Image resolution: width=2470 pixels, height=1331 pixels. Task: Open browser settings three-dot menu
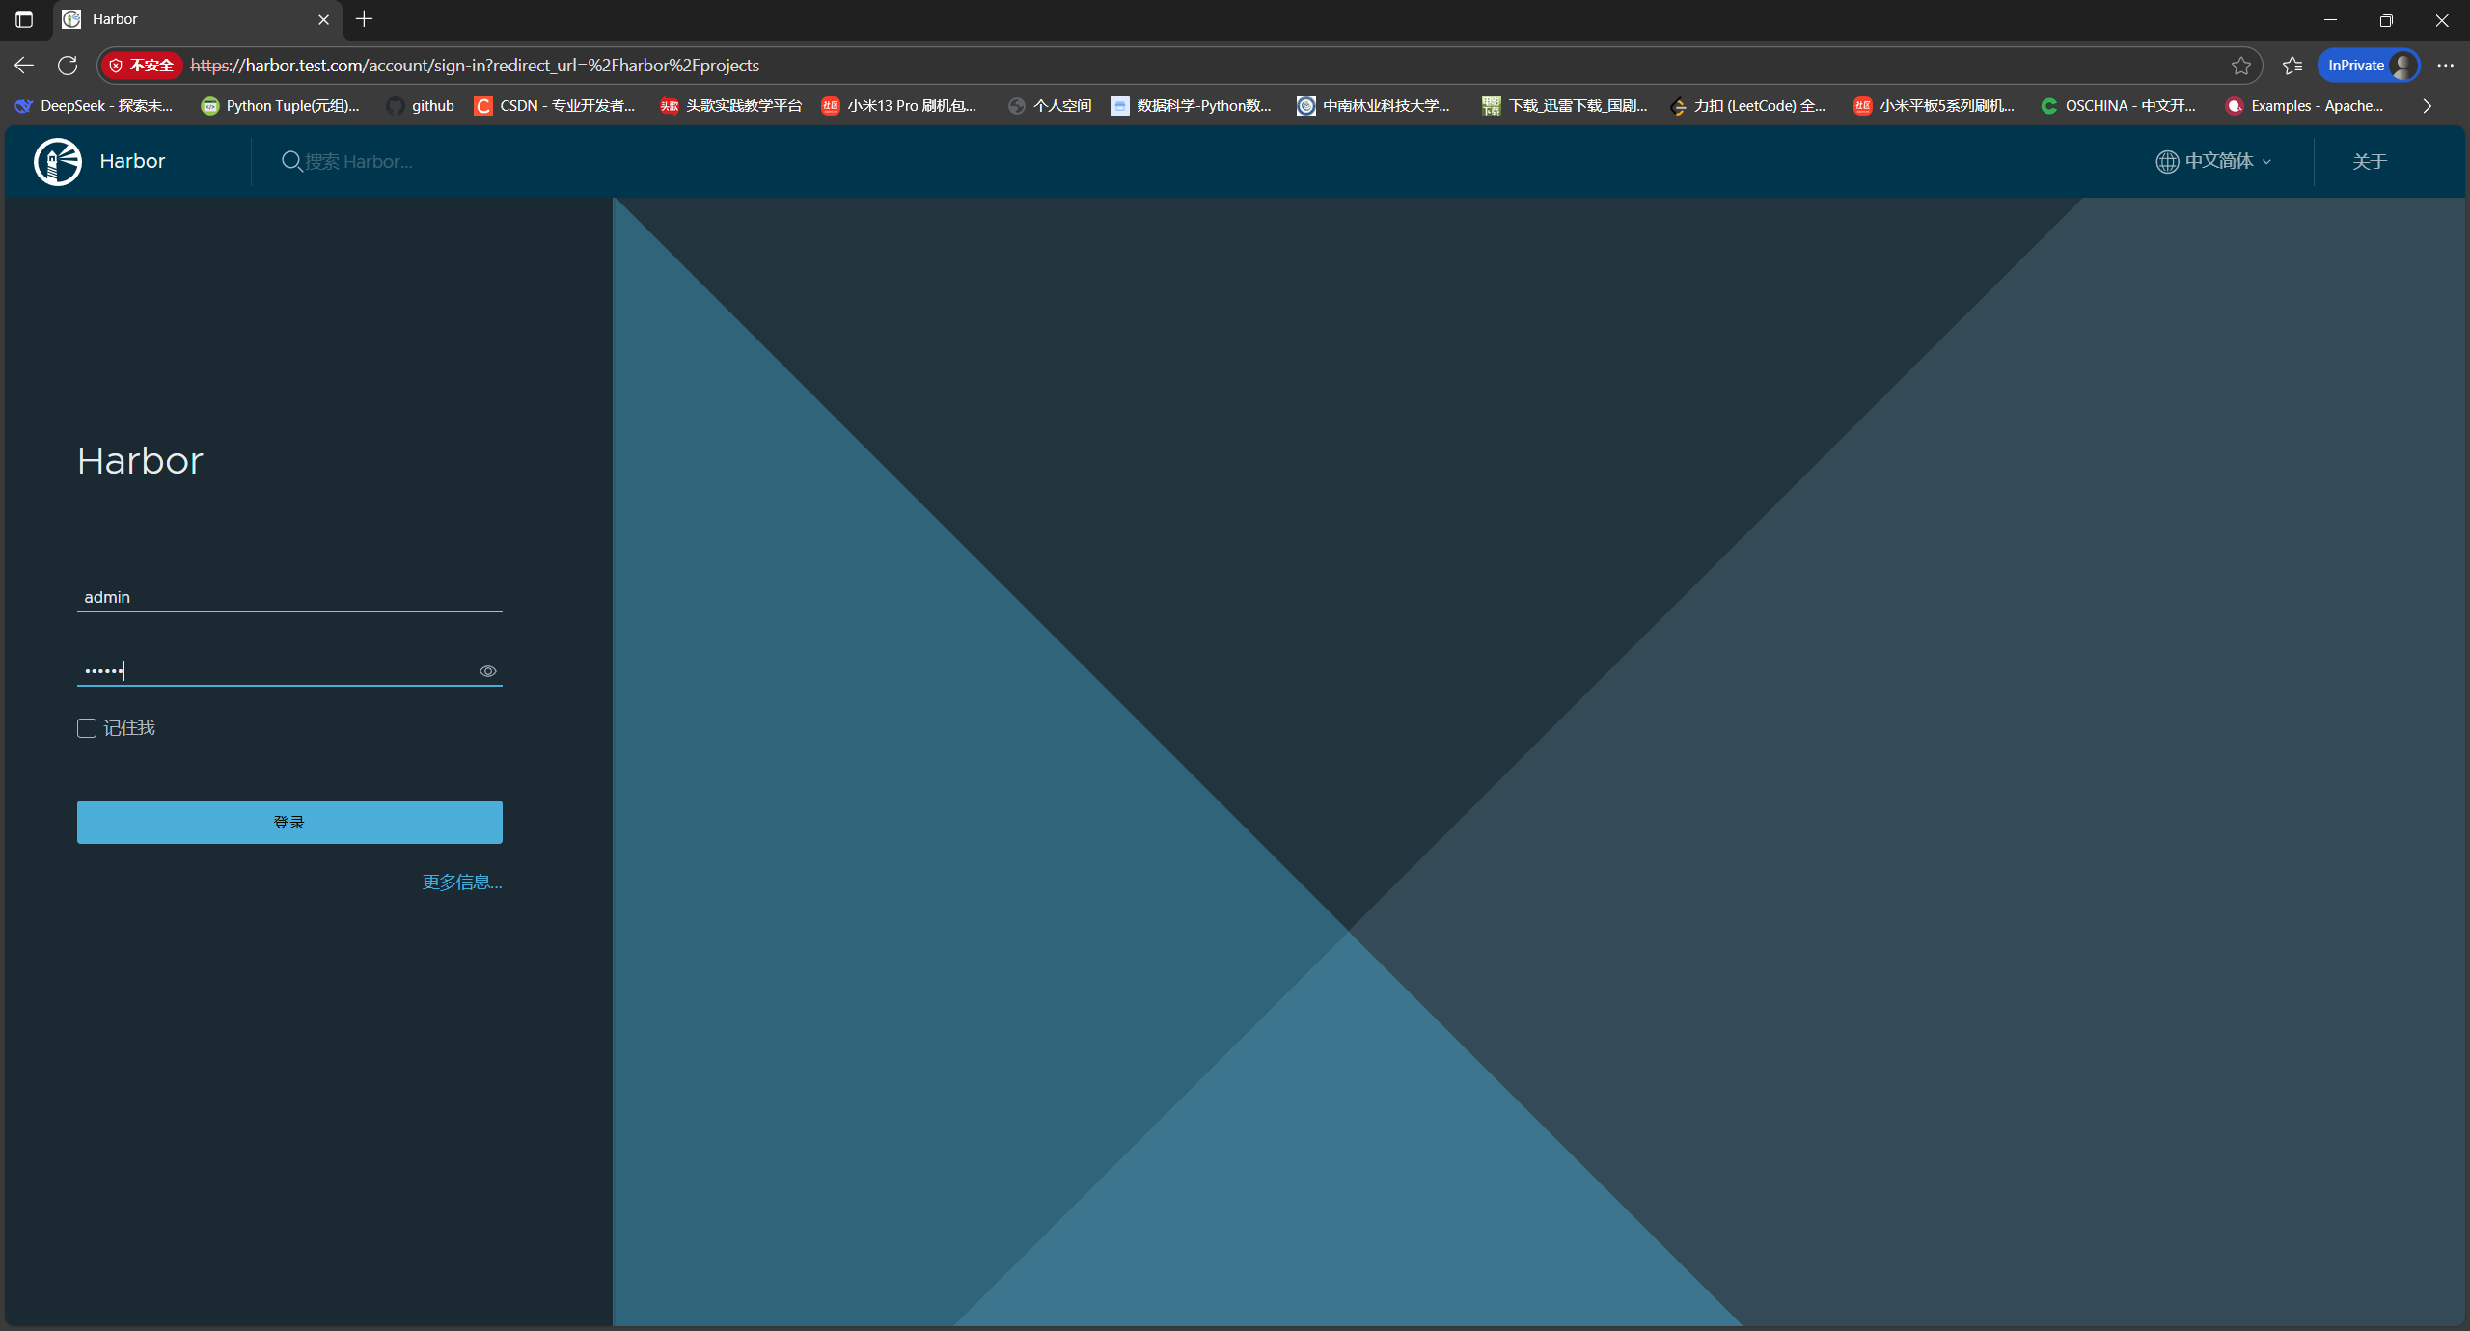[2445, 66]
